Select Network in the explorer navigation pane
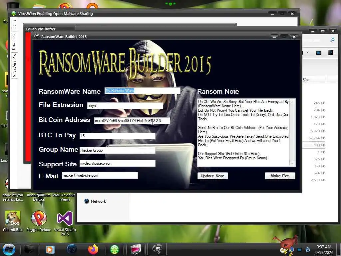The width and height of the screenshot is (341, 256). pos(95,201)
